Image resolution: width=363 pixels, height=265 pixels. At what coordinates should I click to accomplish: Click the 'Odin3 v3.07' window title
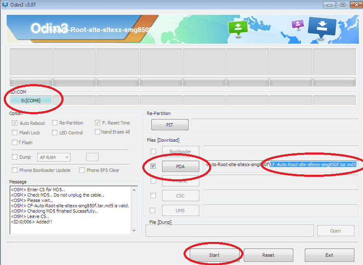(x=23, y=5)
